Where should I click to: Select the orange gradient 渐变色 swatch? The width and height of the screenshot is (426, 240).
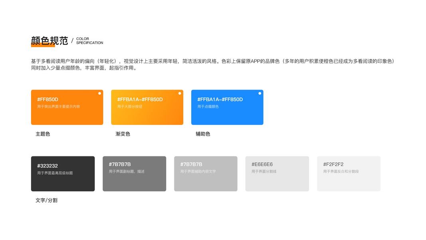(147, 107)
